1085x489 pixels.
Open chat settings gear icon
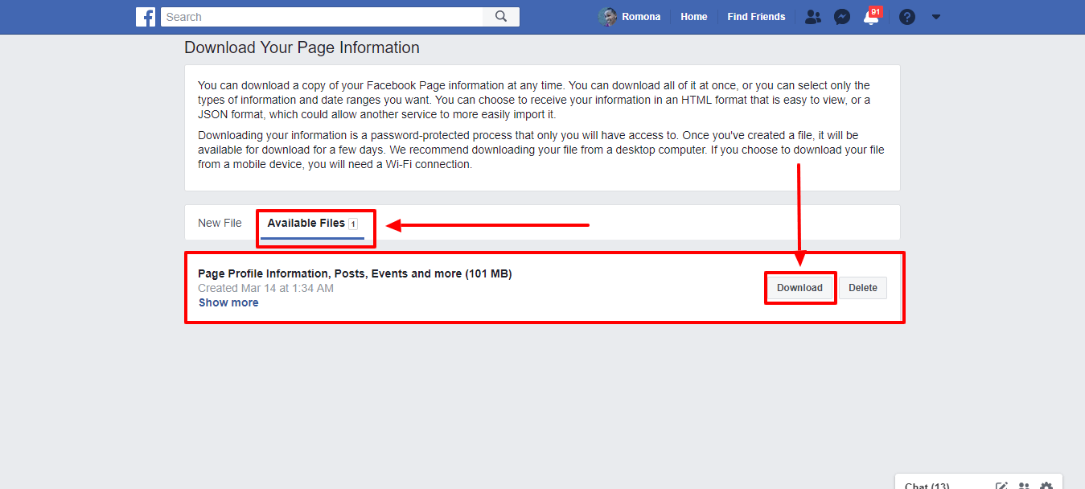point(1046,486)
